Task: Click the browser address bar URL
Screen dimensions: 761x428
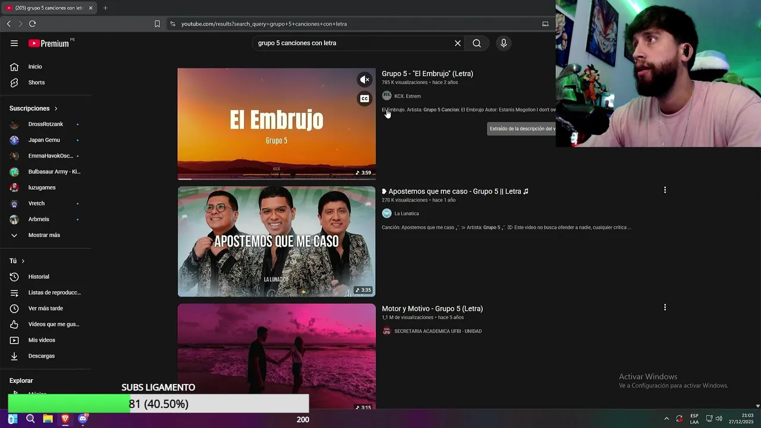Action: tap(264, 24)
